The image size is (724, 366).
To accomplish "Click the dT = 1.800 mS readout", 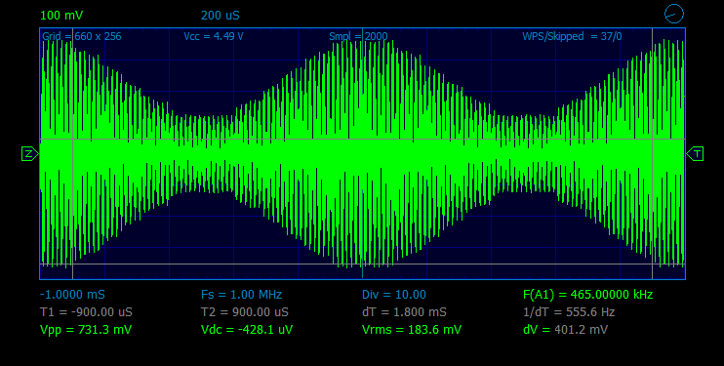I will 404,312.
